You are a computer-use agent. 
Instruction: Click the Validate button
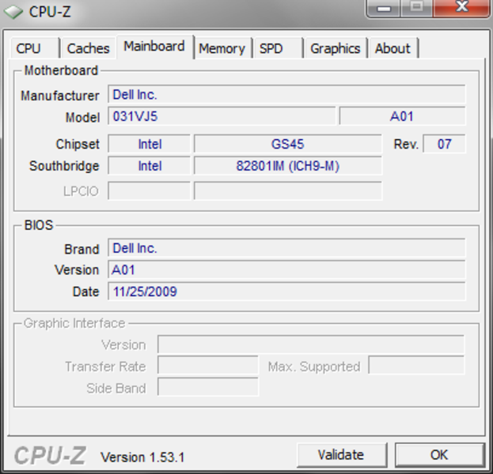point(341,455)
